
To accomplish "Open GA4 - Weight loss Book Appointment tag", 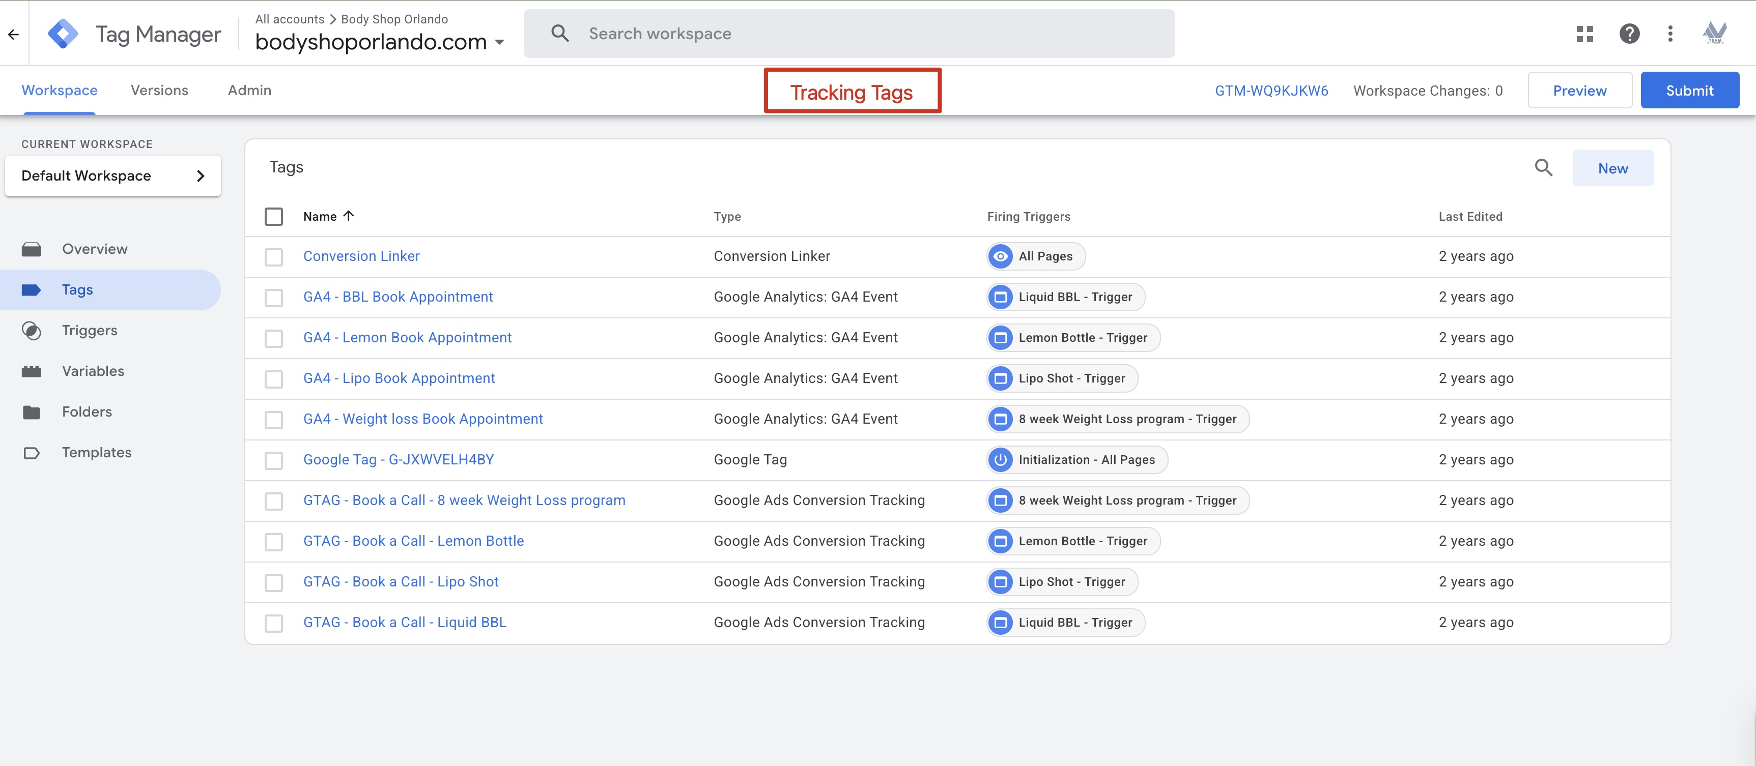I will coord(422,419).
